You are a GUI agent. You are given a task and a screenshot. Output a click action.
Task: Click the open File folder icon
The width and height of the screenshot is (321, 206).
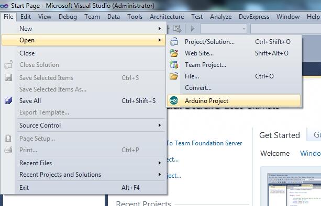(174, 76)
